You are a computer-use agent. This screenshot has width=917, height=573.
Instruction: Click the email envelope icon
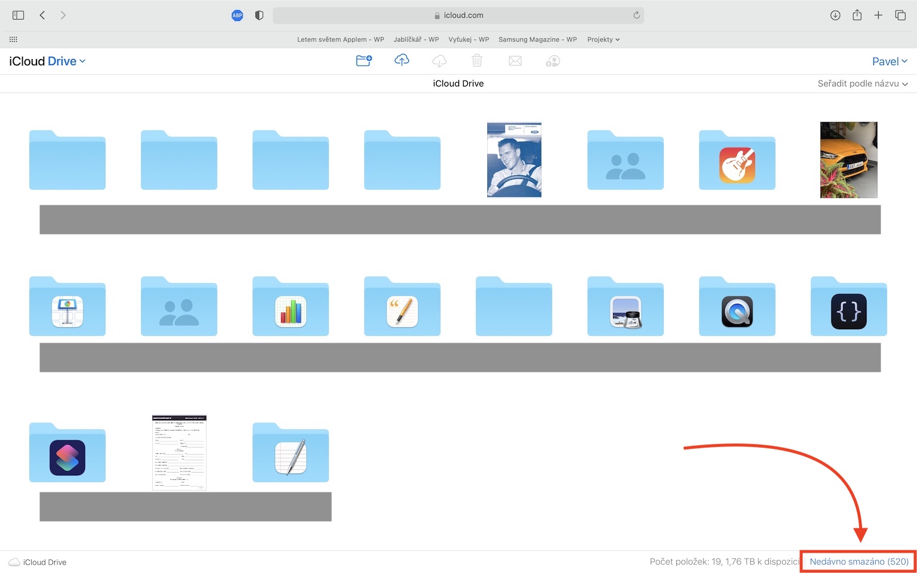pos(515,61)
